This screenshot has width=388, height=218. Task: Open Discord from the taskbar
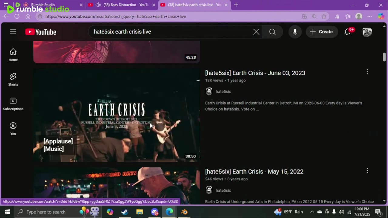(x=155, y=212)
